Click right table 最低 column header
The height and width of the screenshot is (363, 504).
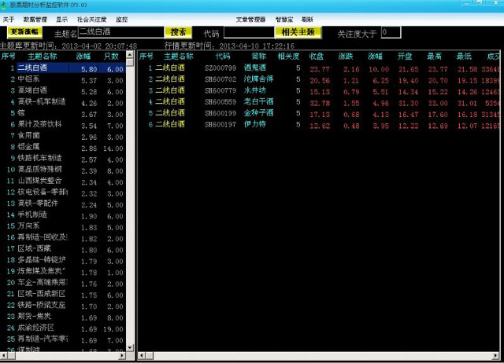pyautogui.click(x=464, y=56)
